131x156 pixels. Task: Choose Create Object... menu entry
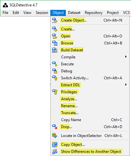point(90,20)
